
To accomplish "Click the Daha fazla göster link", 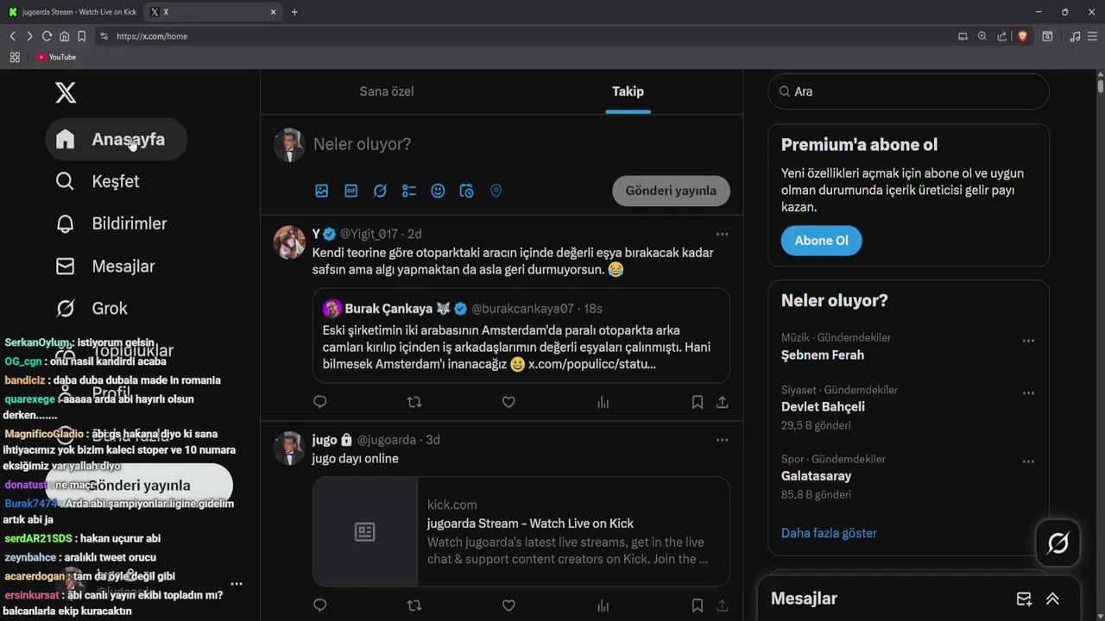I will (x=829, y=533).
